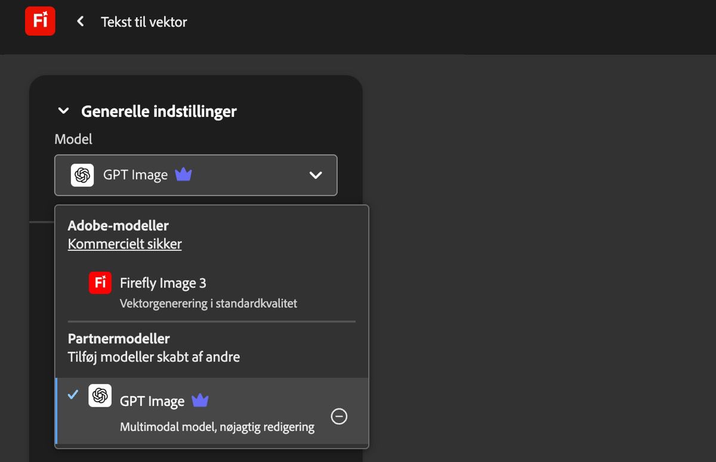The height and width of the screenshot is (462, 716).
Task: Go back using the left chevron arrow
Action: (81, 21)
